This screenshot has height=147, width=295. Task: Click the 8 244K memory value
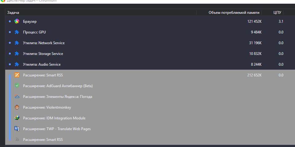click(x=256, y=64)
